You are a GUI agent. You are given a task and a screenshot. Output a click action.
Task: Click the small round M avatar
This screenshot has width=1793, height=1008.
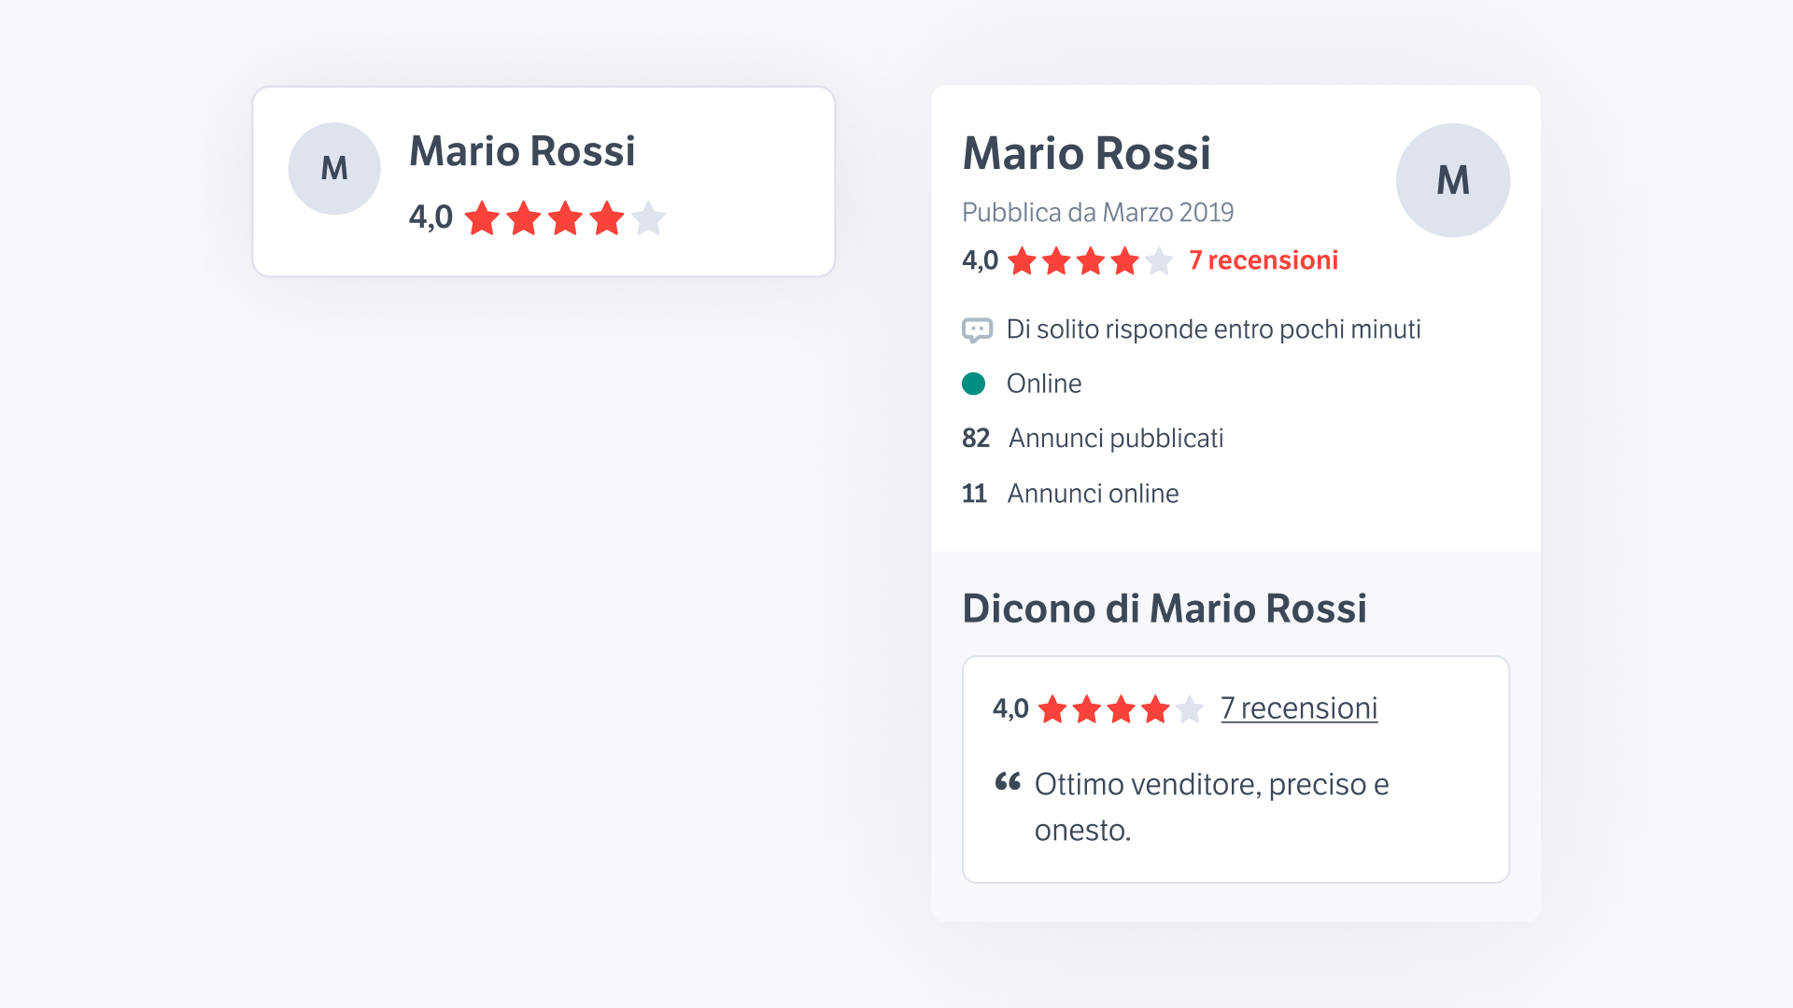334,169
